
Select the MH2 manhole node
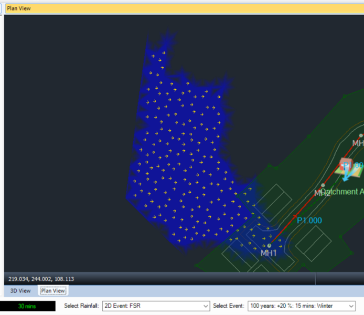click(x=323, y=185)
